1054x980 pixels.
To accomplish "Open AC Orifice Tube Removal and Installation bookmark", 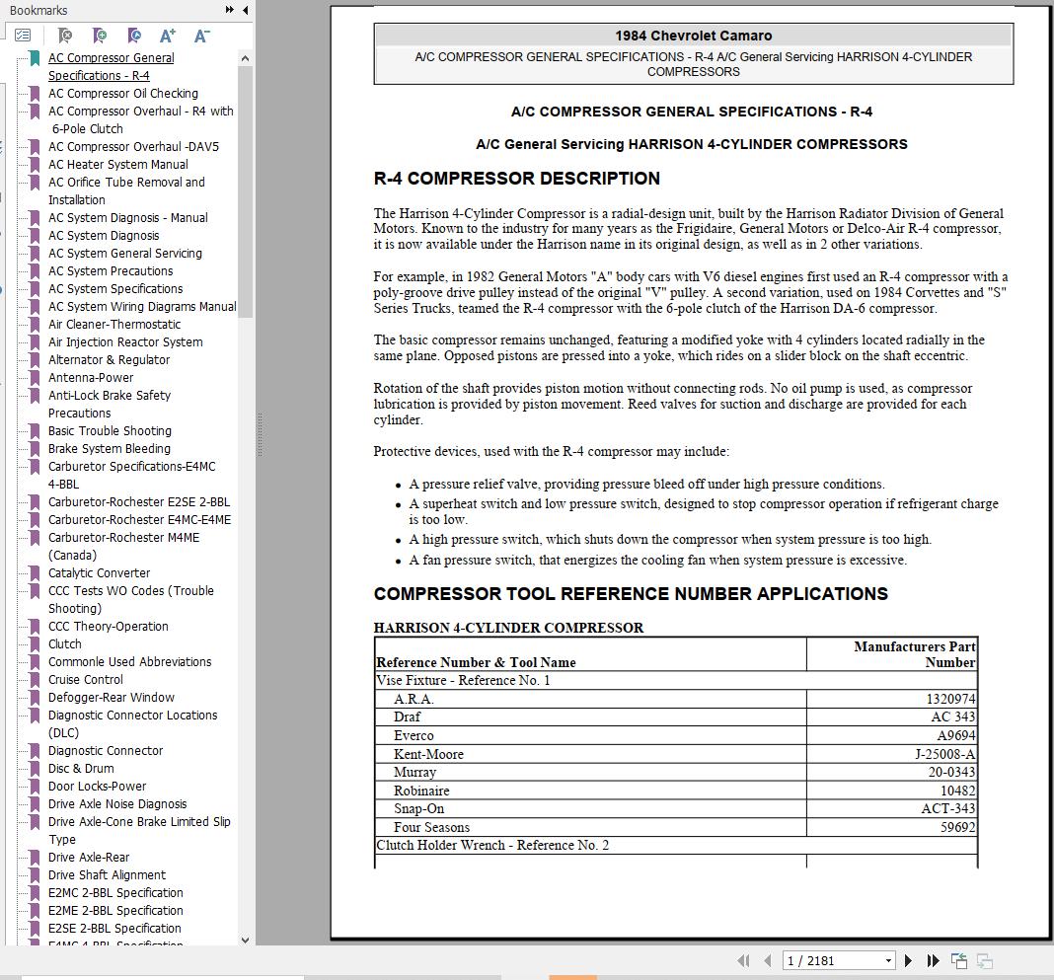I will tap(126, 190).
